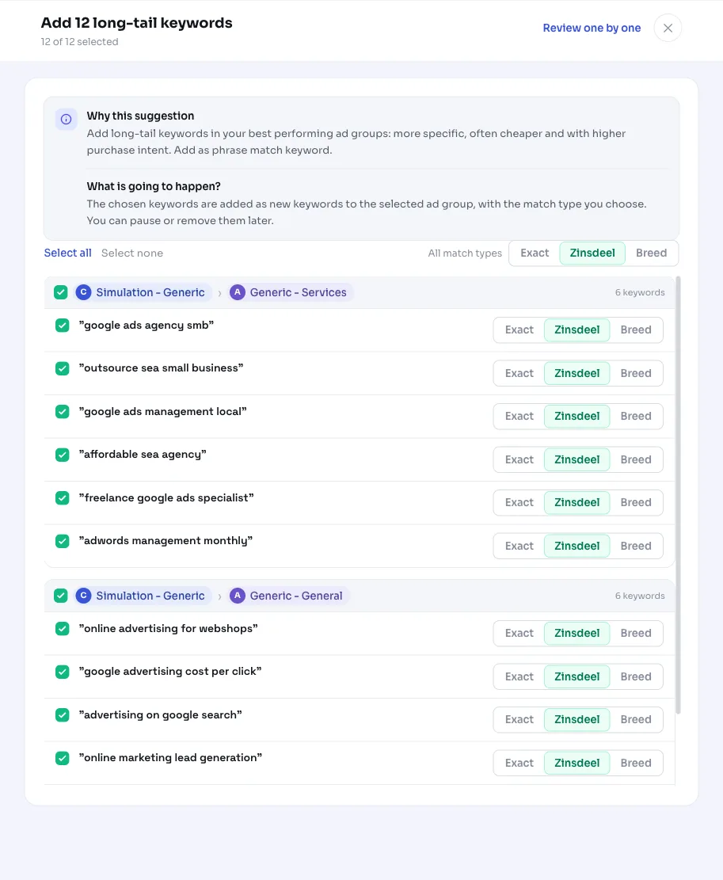Viewport: 723px width, 880px height.
Task: Close the add keywords dialog
Action: click(668, 28)
